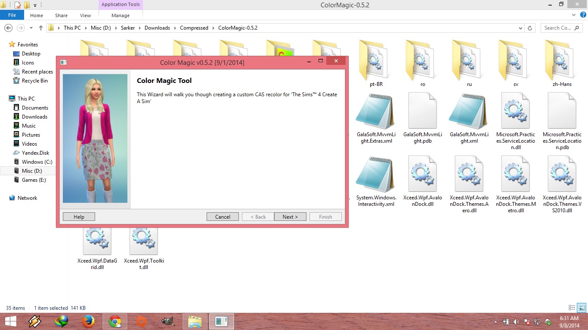
Task: Open GIMP from the taskbar
Action: pyautogui.click(x=168, y=321)
